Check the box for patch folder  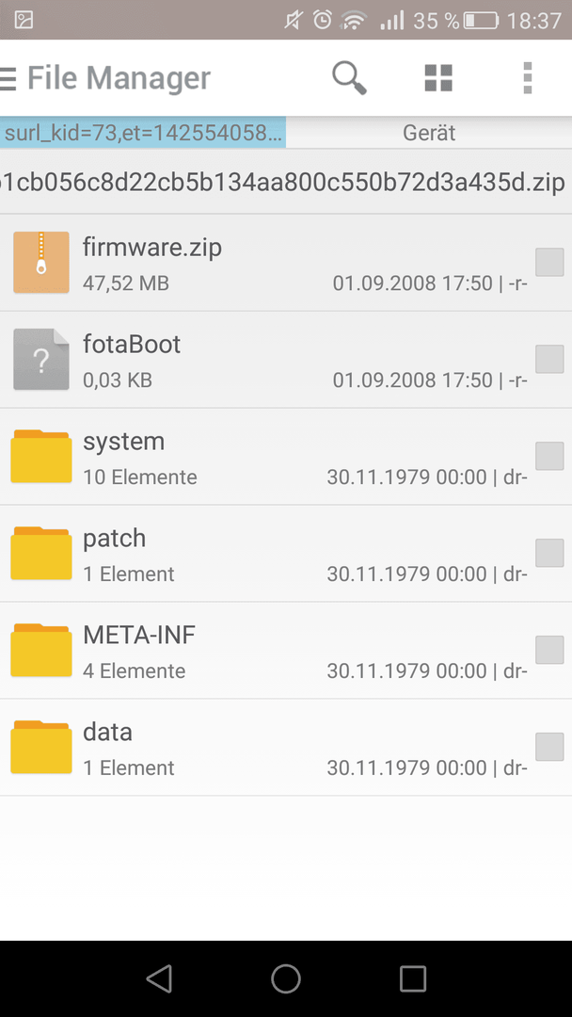tap(549, 553)
